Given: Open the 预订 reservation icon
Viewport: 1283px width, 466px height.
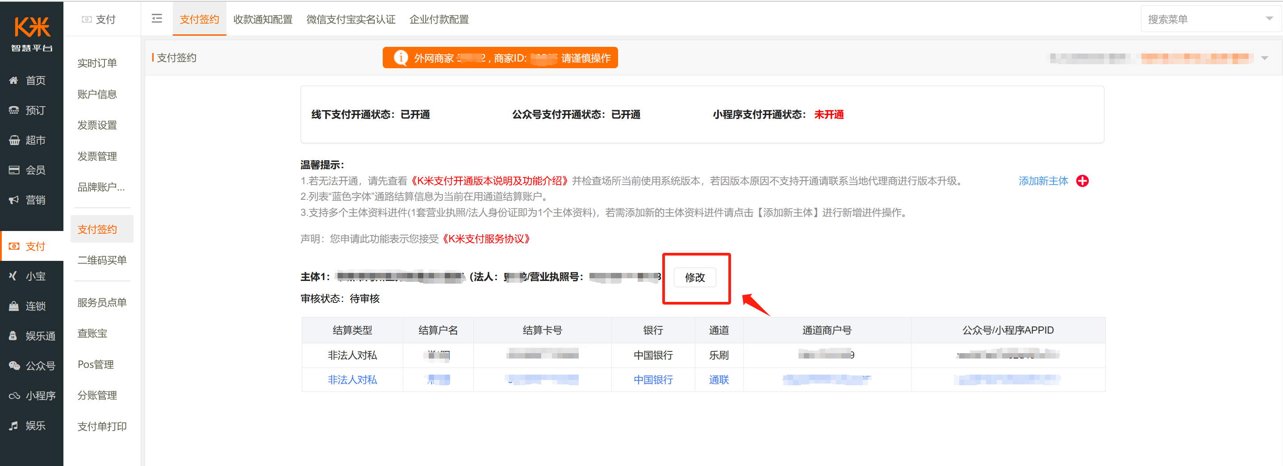Looking at the screenshot, I should click(13, 111).
